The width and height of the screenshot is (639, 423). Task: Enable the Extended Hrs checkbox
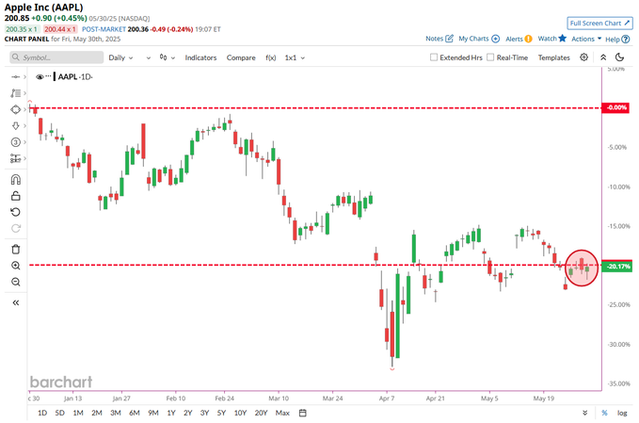click(x=434, y=57)
